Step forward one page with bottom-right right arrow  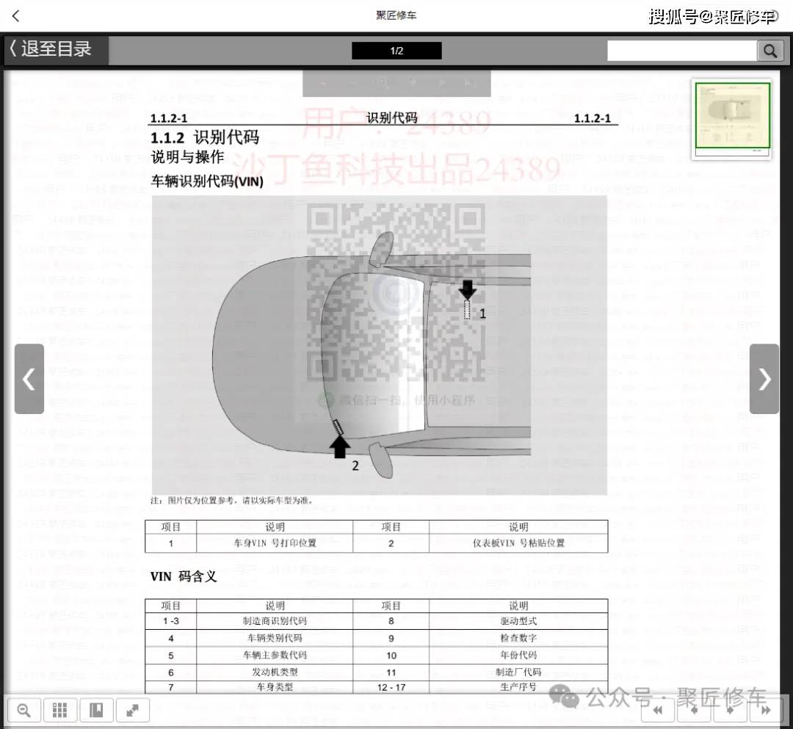tap(731, 711)
